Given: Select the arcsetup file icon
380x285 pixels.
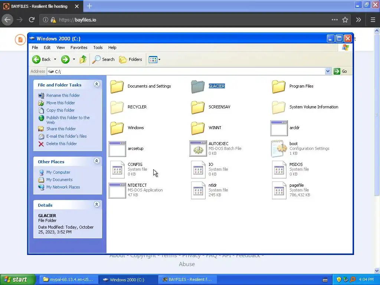Looking at the screenshot, I should [117, 149].
